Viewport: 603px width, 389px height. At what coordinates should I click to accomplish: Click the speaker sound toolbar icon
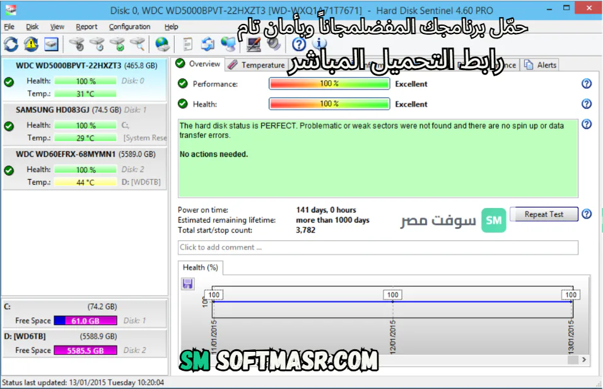pyautogui.click(x=273, y=45)
